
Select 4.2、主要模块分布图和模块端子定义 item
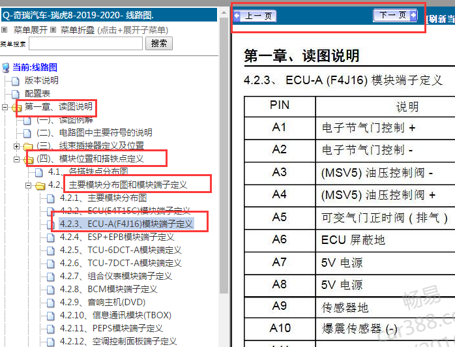click(x=118, y=185)
